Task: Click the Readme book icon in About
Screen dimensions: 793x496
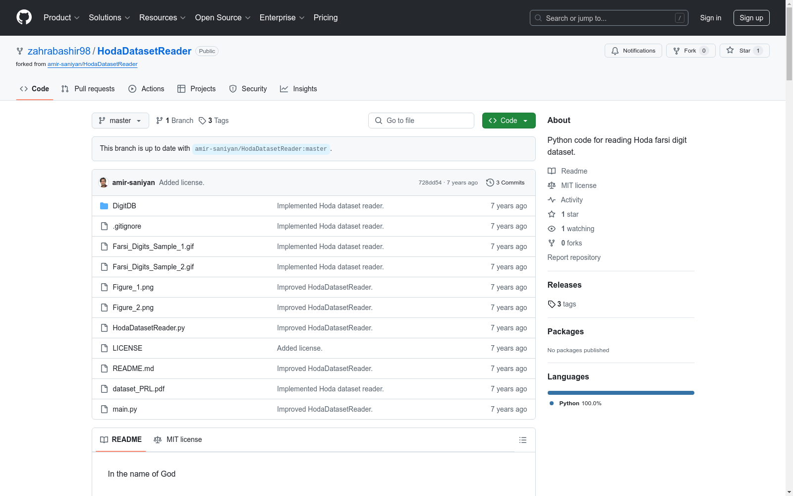Action: click(552, 171)
